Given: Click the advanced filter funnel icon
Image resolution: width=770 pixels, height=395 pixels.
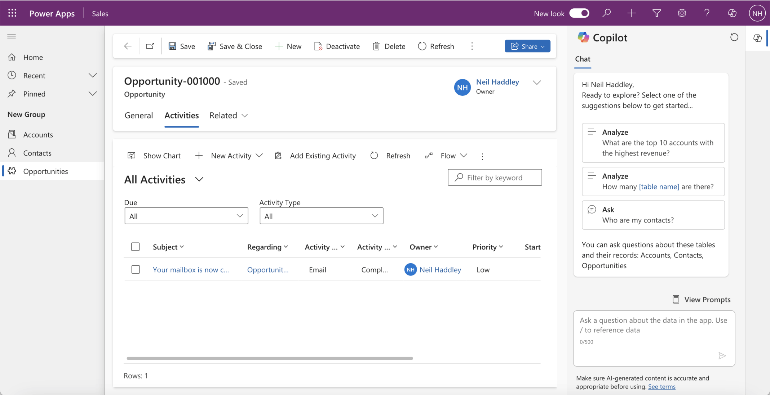Looking at the screenshot, I should pyautogui.click(x=656, y=13).
